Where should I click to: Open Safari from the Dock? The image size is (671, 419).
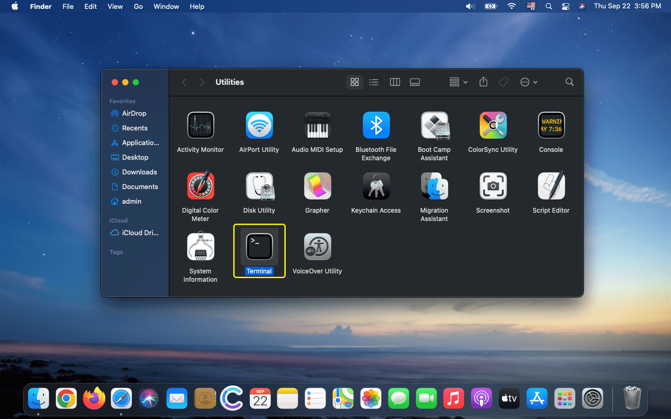(122, 398)
